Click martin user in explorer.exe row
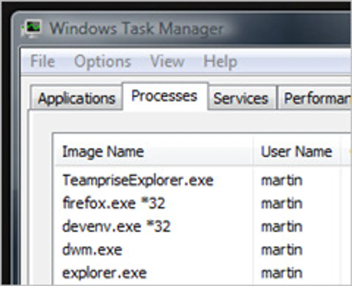The height and width of the screenshot is (286, 352). point(282,273)
